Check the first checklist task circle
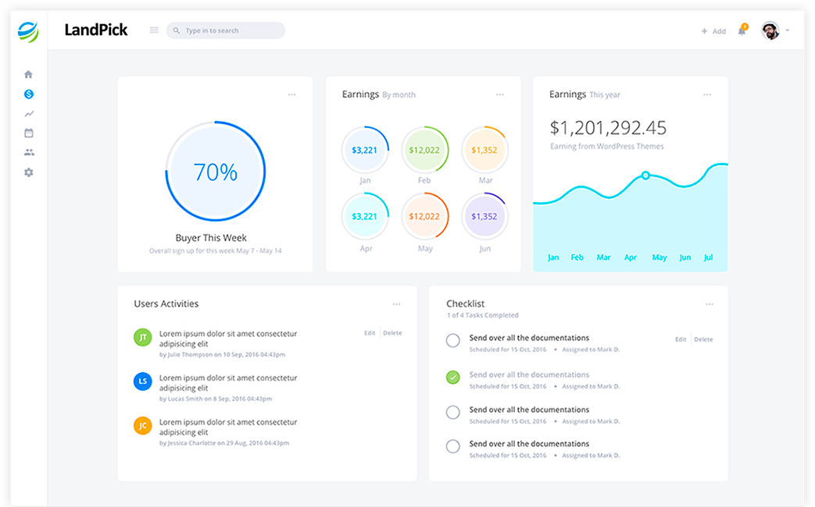815x507 pixels. tap(452, 341)
